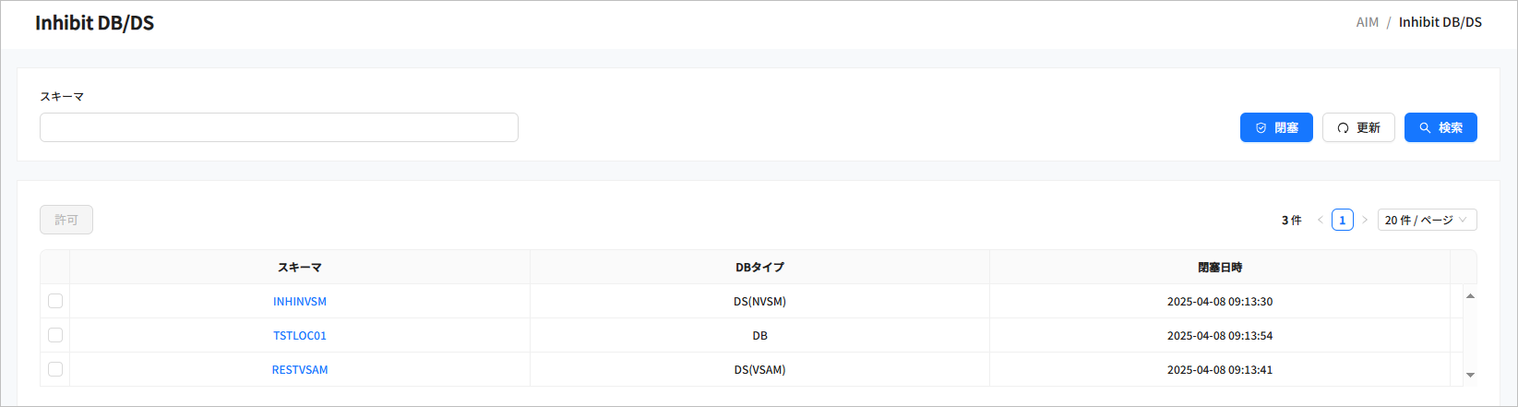This screenshot has width=1518, height=407.
Task: Click the disabled 許可 button
Action: click(x=66, y=220)
